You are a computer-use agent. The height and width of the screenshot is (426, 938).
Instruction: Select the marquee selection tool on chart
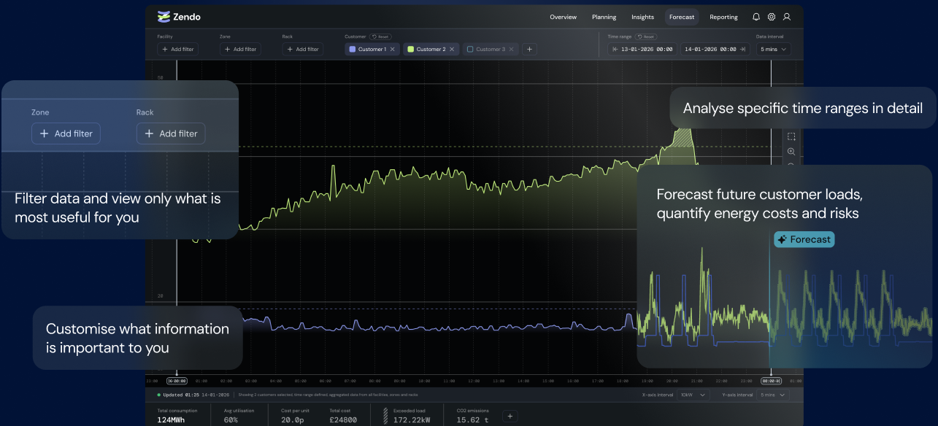[x=791, y=136]
